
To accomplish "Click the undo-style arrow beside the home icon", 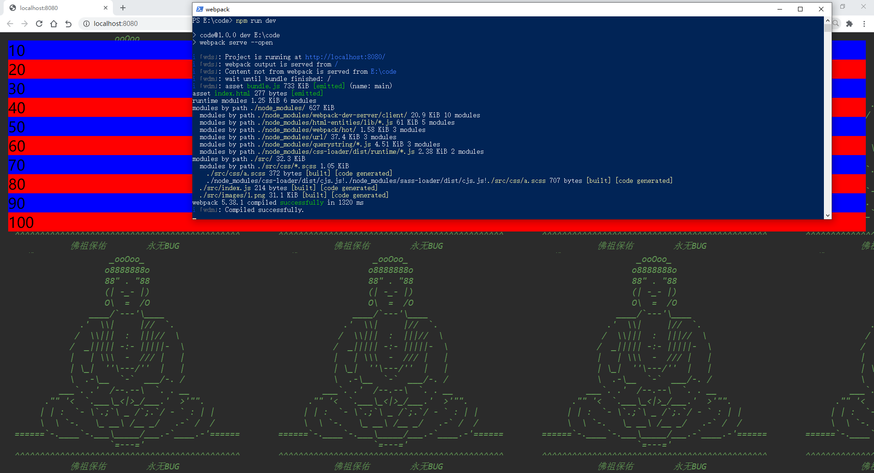I will [68, 24].
